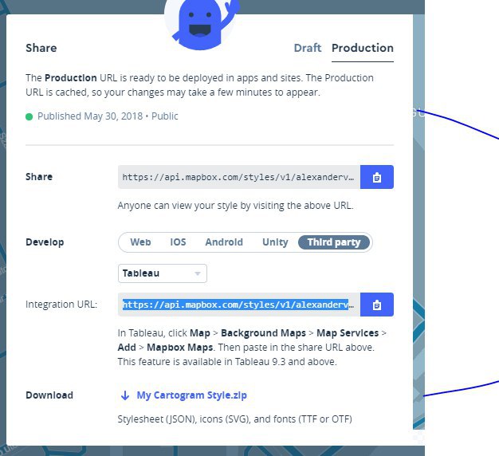499x456 pixels.
Task: Download My Cartogram Style.zip
Action: coord(191,395)
